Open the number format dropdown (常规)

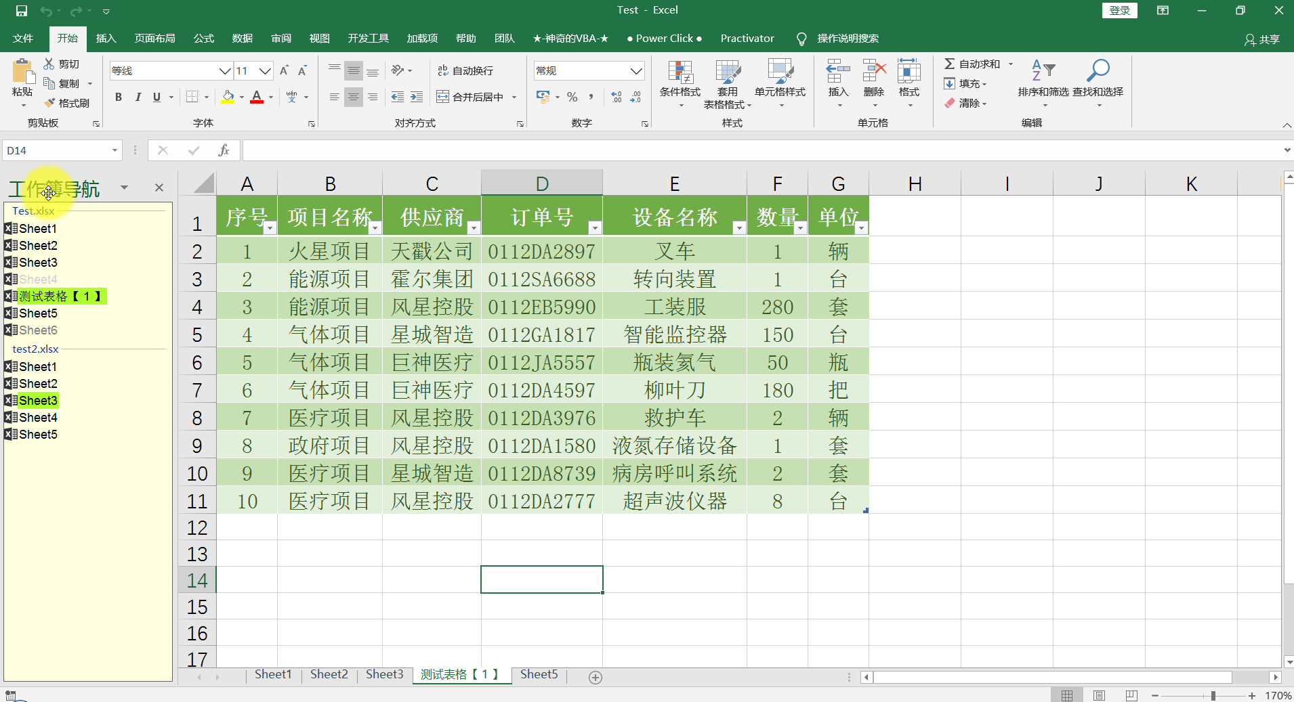pos(635,70)
